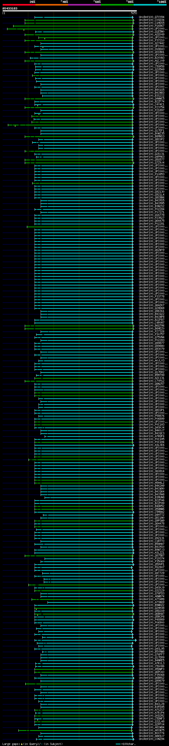Select the UniRef100_B6HEZ0 label

pyautogui.click(x=152, y=328)
